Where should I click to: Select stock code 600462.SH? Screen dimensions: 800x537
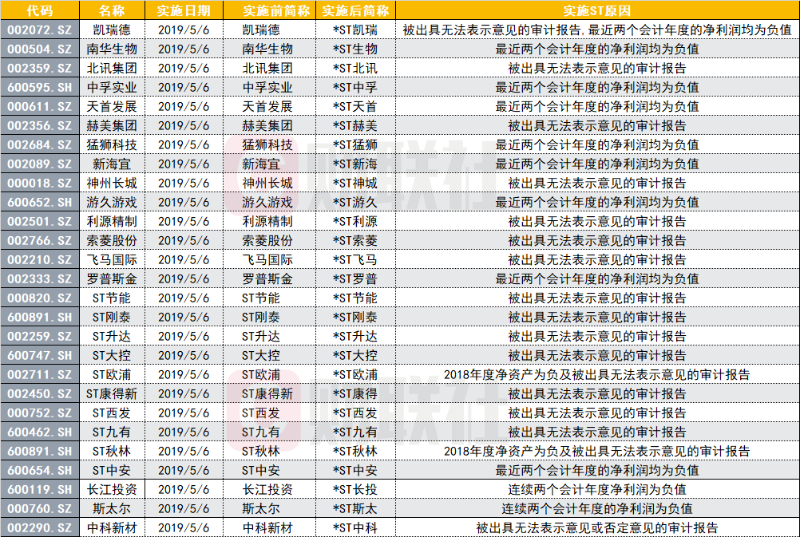[40, 432]
